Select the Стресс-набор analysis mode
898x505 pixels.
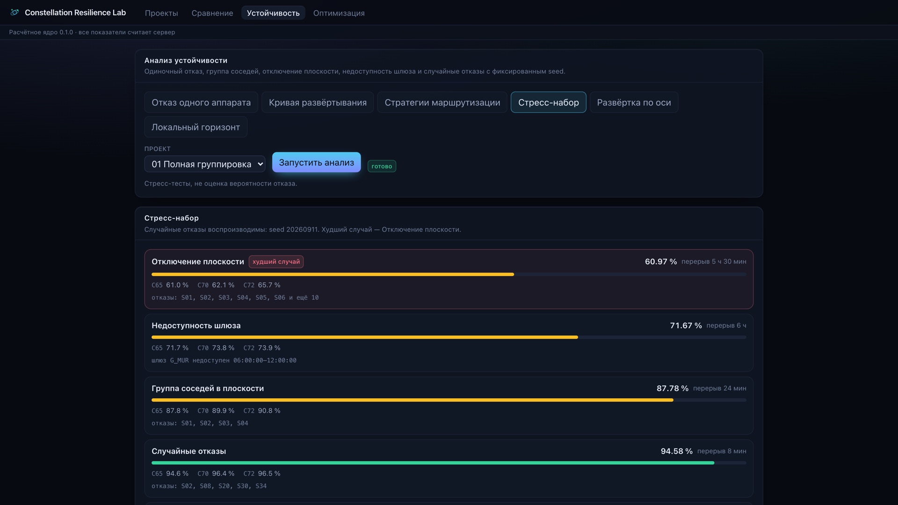[549, 102]
